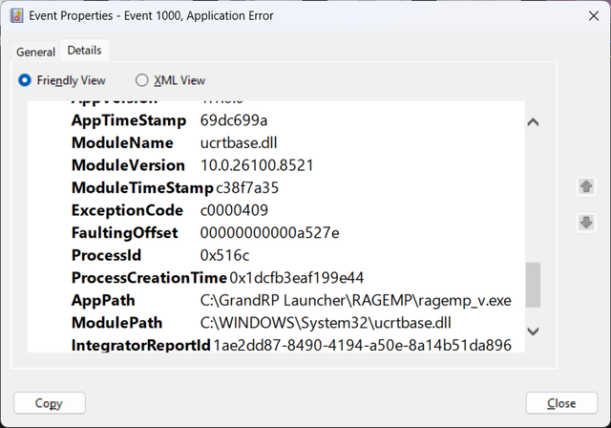Click the scroll up chevron
Viewport: 611px width, 428px height.
[x=533, y=122]
